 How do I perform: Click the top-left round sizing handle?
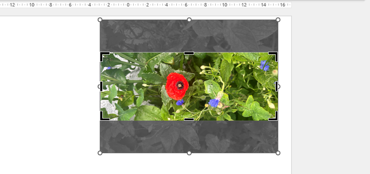pyautogui.click(x=100, y=20)
